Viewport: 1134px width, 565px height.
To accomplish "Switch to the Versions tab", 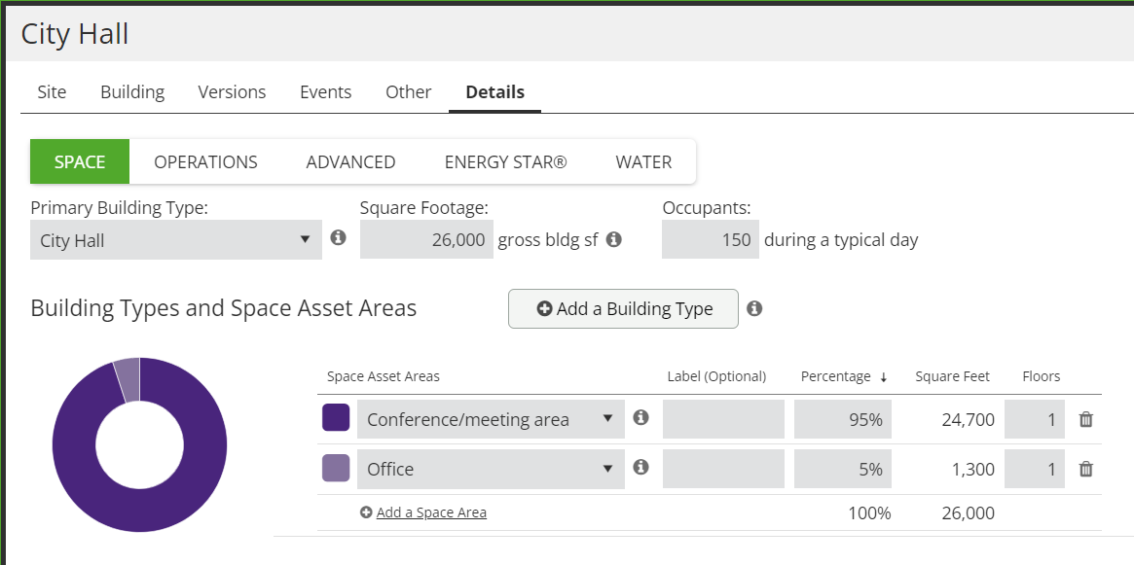I will (232, 92).
